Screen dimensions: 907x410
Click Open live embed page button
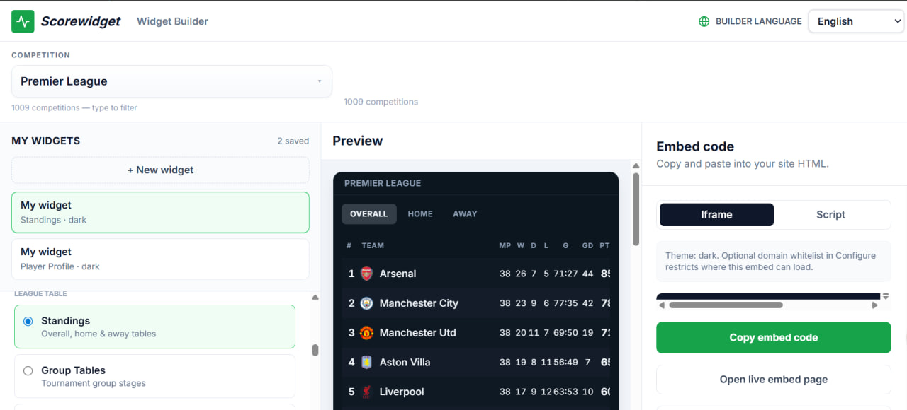tap(774, 380)
